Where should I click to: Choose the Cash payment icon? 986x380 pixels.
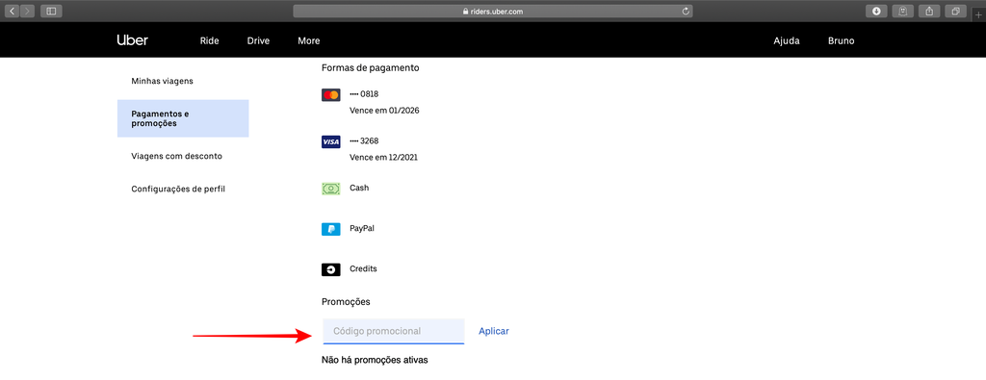click(331, 189)
